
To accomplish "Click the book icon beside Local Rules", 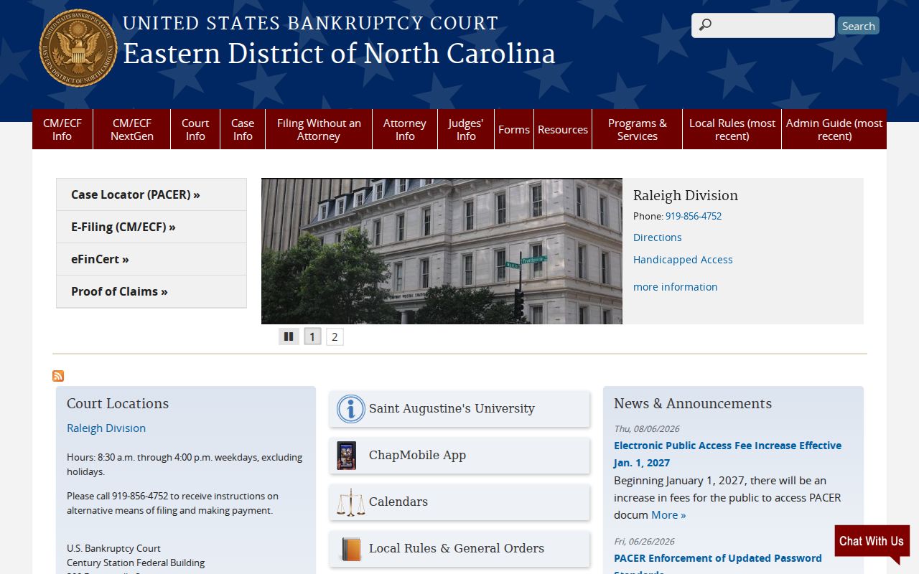I will pos(351,549).
